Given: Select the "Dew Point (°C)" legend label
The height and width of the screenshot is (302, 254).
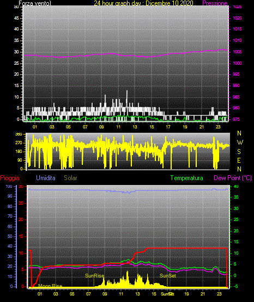Looking at the screenshot, I should tap(233, 178).
